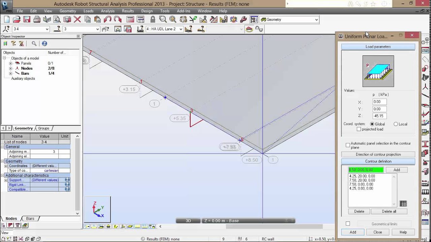This screenshot has height=242, width=431.
Task: Click the XYZ axis orientation thumbnail
Action: [x=98, y=209]
